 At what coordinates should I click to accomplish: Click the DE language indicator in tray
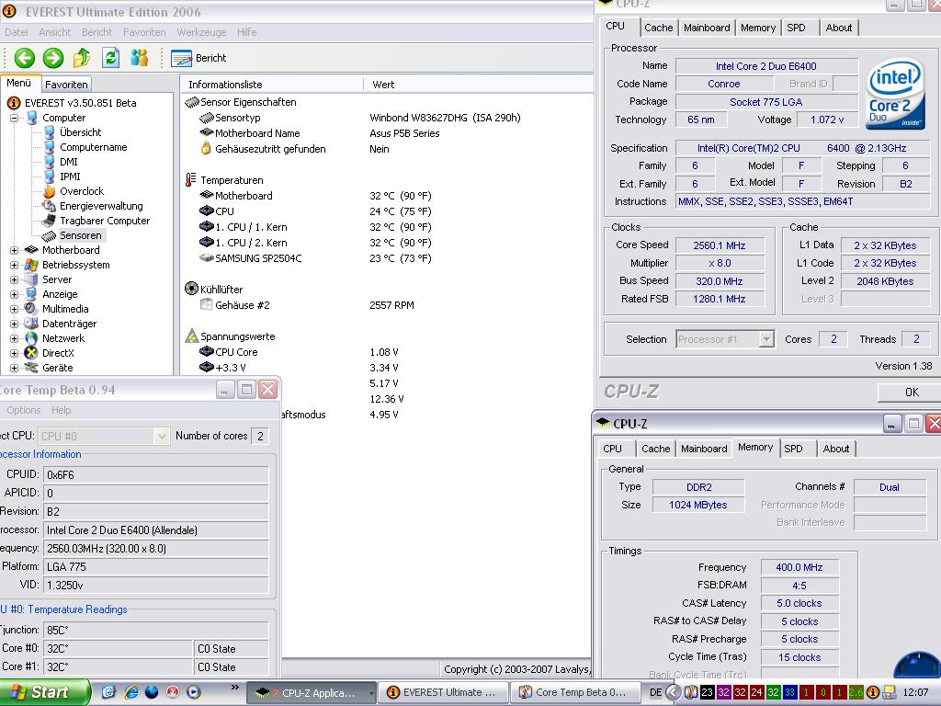[655, 692]
